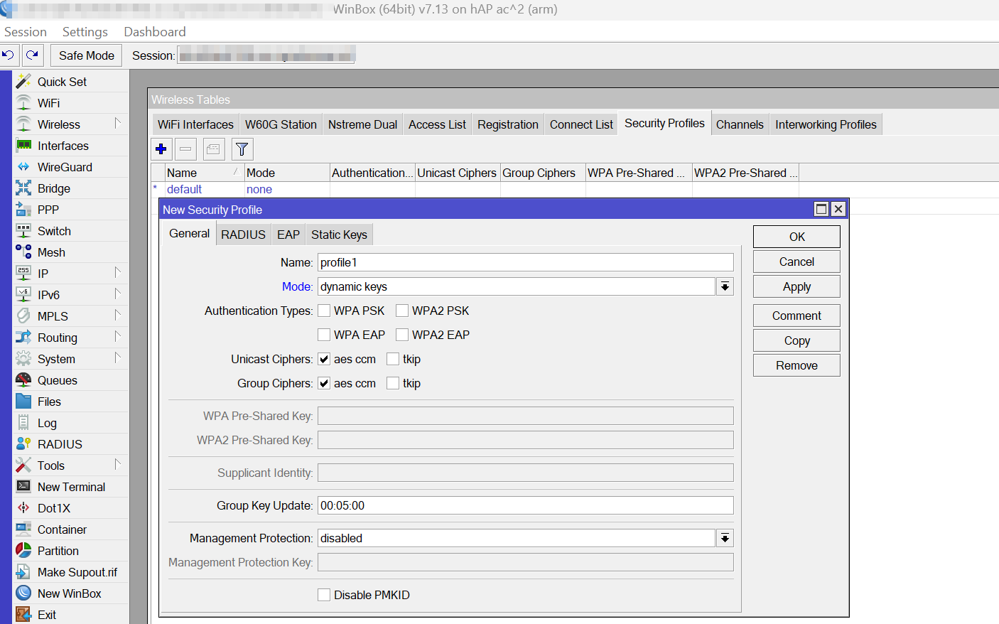Expand the Wireless submenu arrow
Screen dimensions: 999x624
point(118,124)
